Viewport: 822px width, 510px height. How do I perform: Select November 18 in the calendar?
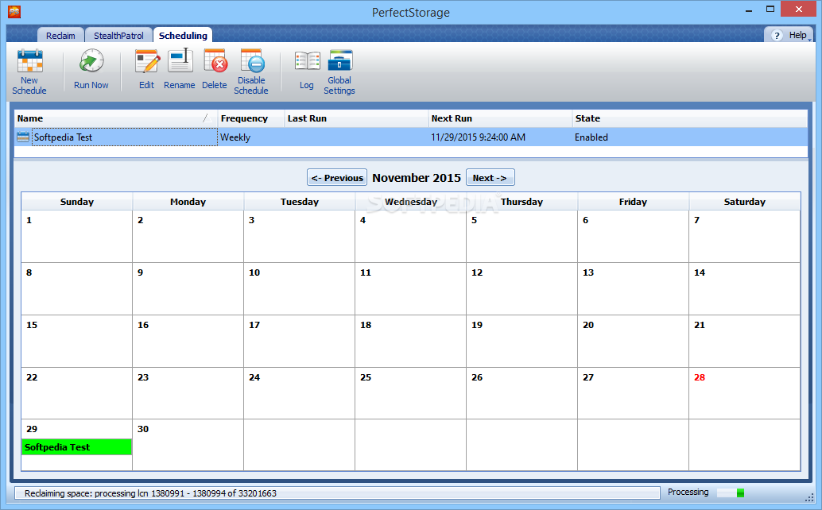[x=410, y=341]
